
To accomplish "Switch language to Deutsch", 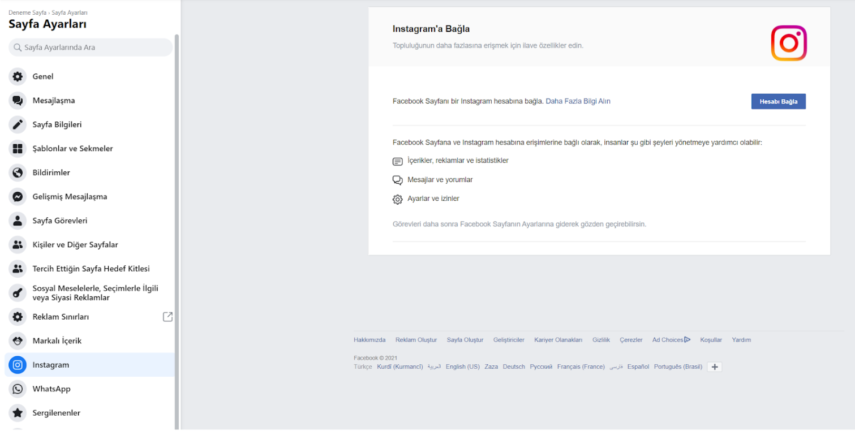I will tap(514, 367).
